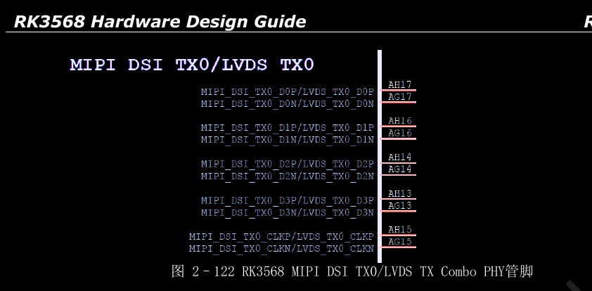Select the MIPI_DSI_TX0_D0N/LVDS_TX0_D0N signal label
The width and height of the screenshot is (592, 291).
pos(287,104)
